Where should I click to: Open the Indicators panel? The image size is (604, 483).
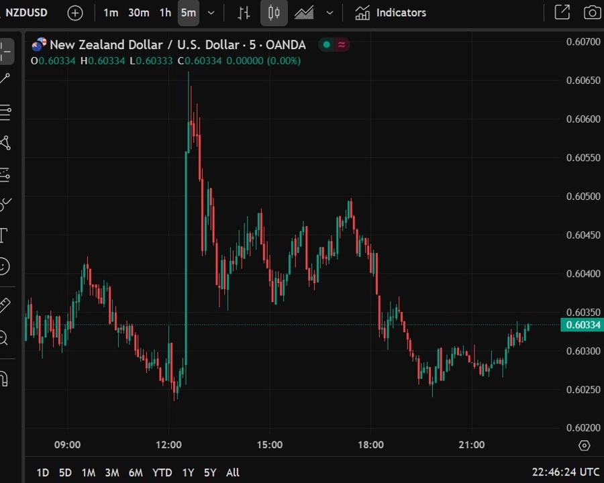click(391, 13)
